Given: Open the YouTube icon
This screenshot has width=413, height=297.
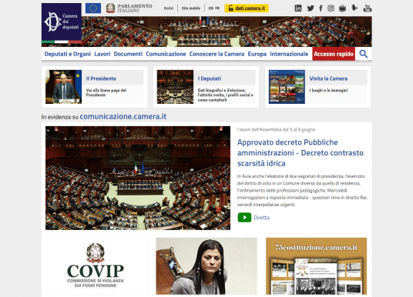Looking at the screenshot, I should point(368,8).
